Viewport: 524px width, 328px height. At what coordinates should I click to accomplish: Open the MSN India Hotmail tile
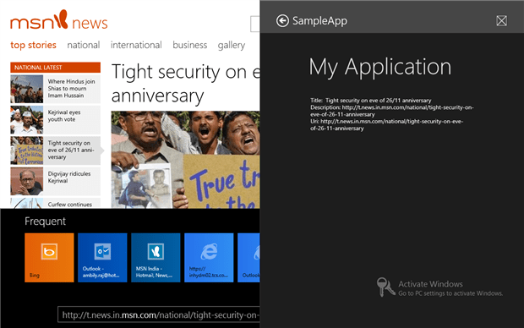click(156, 258)
